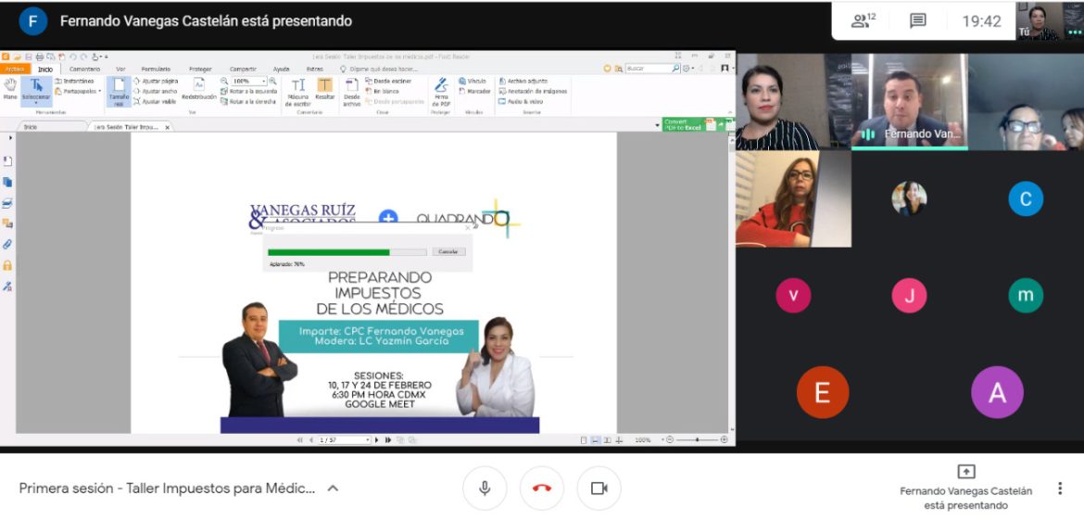The width and height of the screenshot is (1084, 521).
Task: Turn the camera on or off
Action: coord(599,489)
